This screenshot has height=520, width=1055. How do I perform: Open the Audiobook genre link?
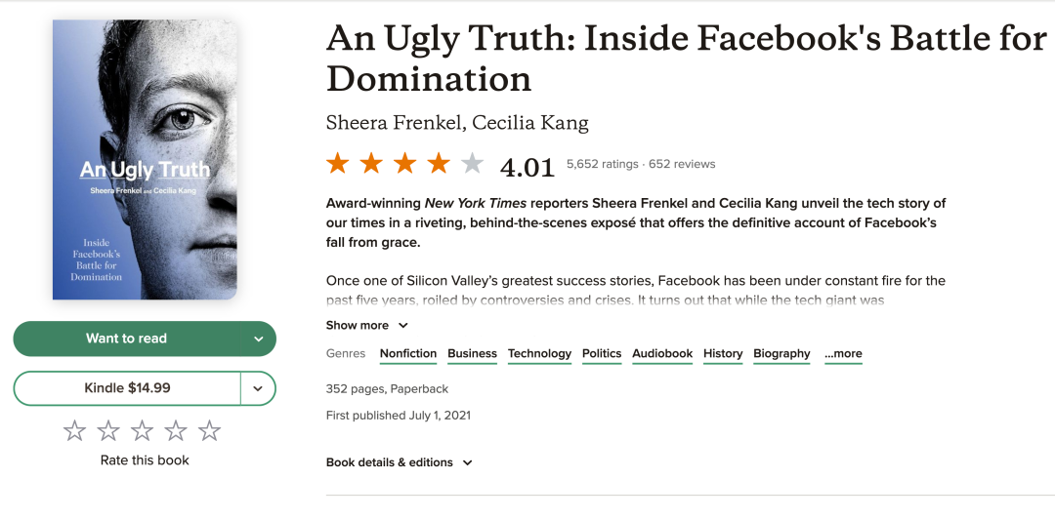pos(662,354)
